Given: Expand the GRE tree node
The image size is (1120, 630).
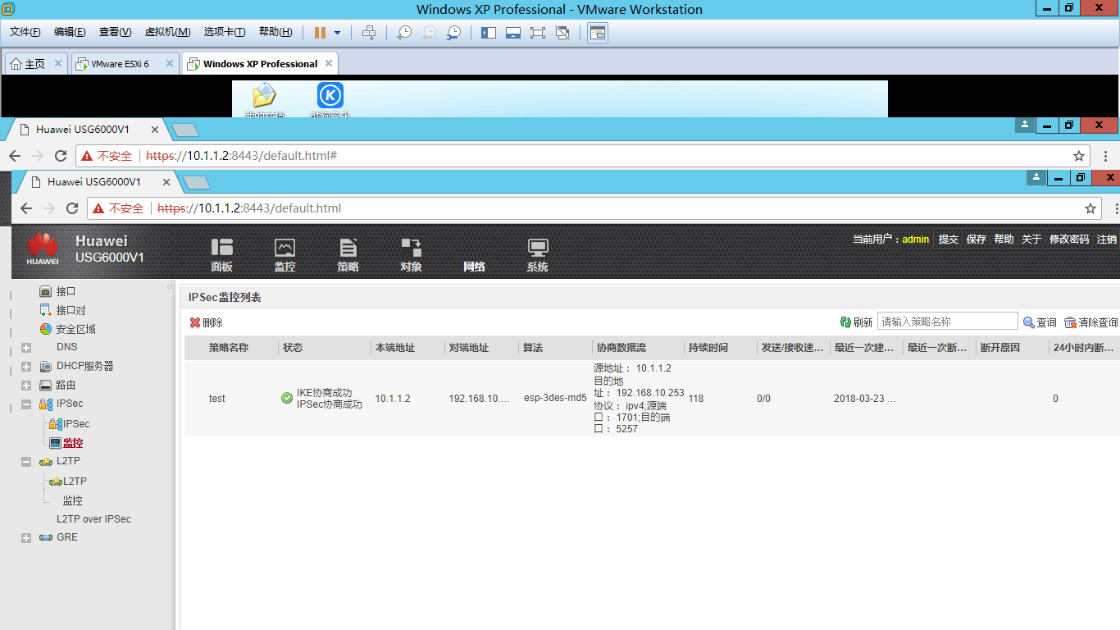Looking at the screenshot, I should coord(26,538).
